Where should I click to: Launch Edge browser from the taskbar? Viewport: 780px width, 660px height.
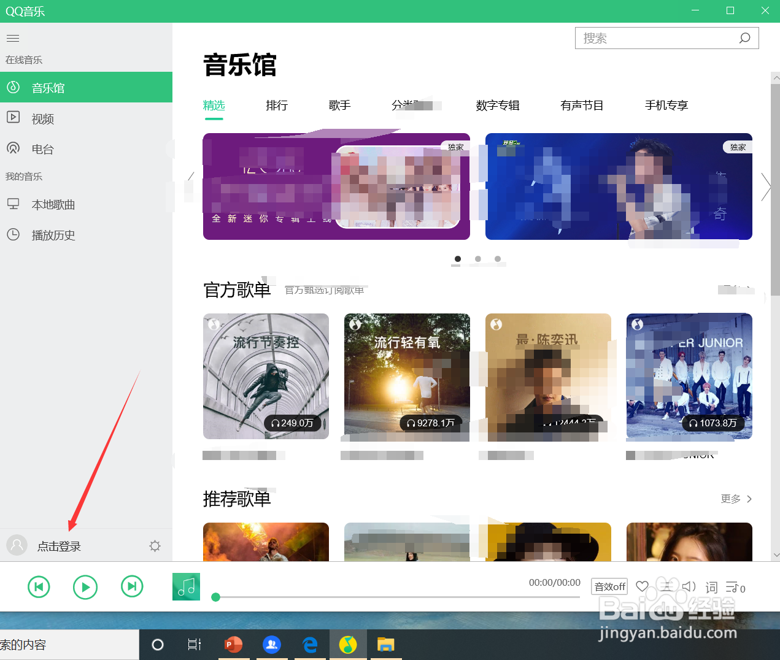pos(310,645)
